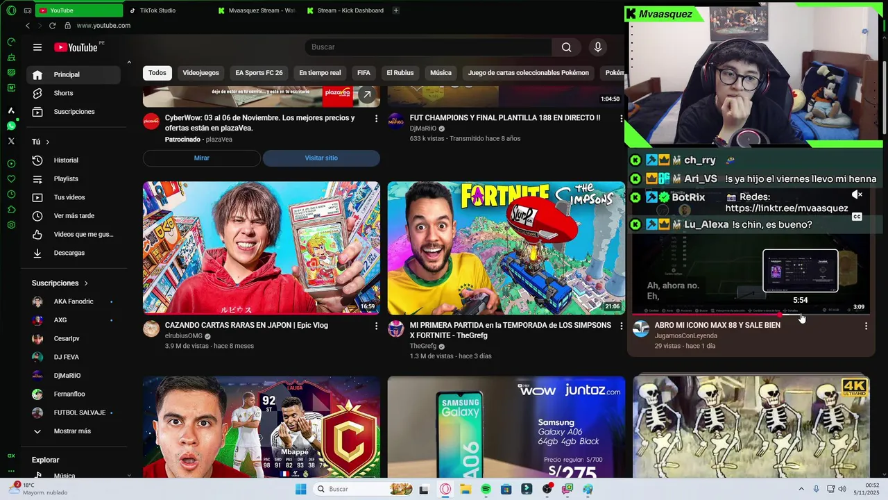
Task: Open Descargas in the sidebar
Action: tap(73, 253)
